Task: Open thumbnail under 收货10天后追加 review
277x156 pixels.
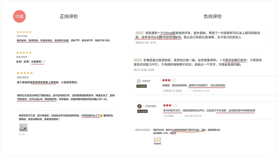Action: pos(158,140)
